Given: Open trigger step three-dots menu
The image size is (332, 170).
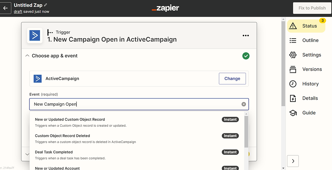Looking at the screenshot, I should [246, 36].
